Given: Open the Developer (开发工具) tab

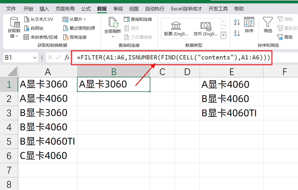Looking at the screenshot, I should [218, 9].
